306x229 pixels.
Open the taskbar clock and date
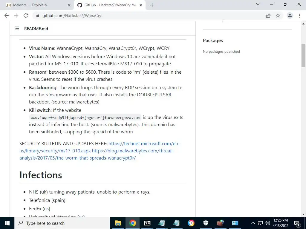point(280,223)
